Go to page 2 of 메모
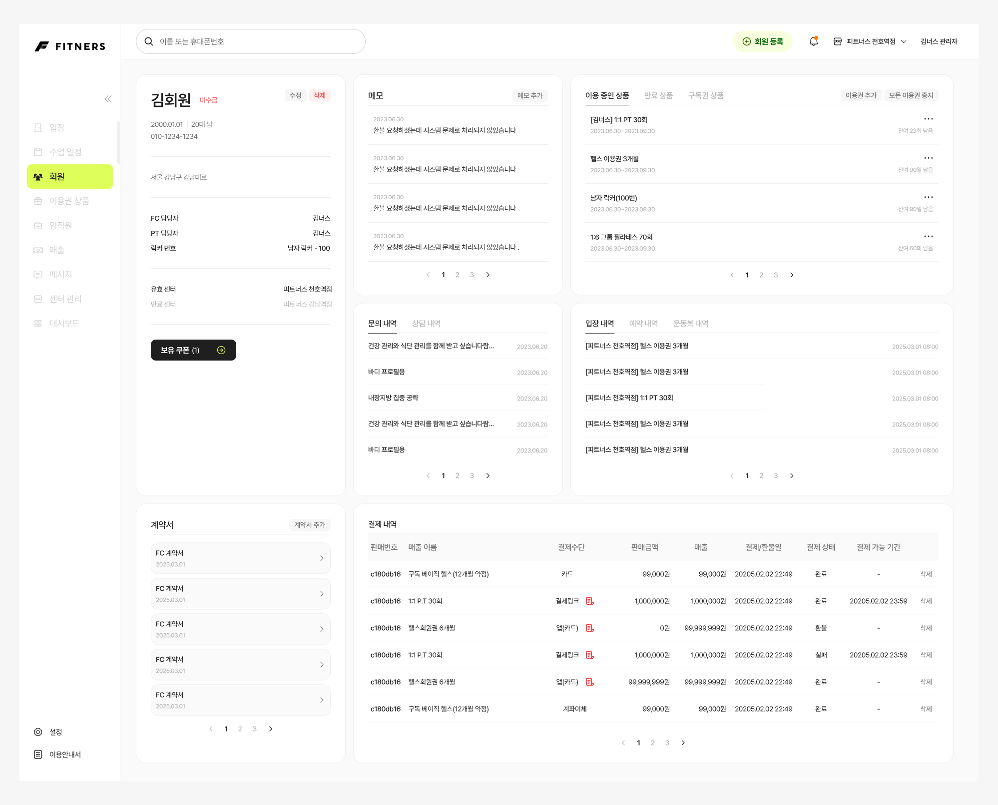Screen dimensions: 998x805 coord(457,275)
